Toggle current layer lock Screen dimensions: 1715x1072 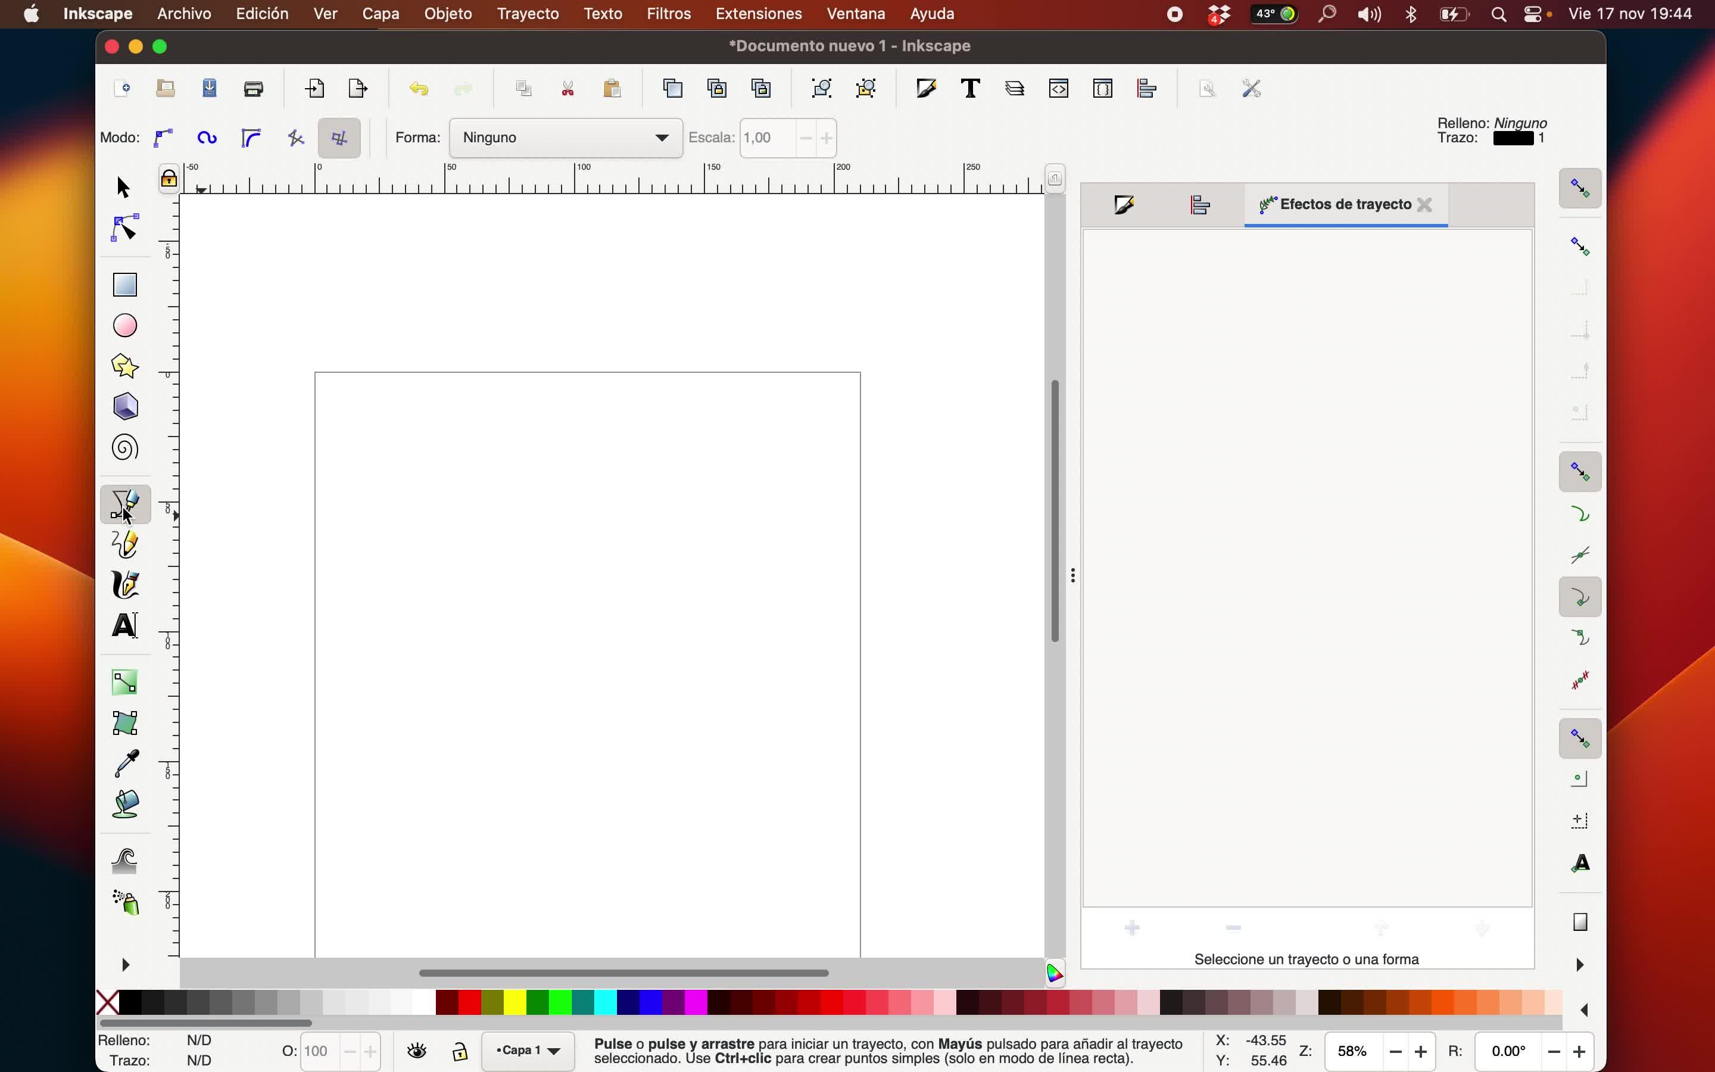(x=460, y=1051)
